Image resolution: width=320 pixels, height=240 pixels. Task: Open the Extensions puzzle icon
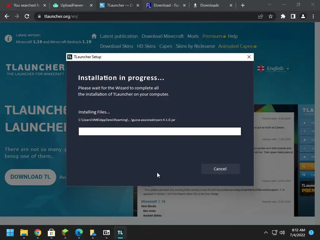pos(283,16)
